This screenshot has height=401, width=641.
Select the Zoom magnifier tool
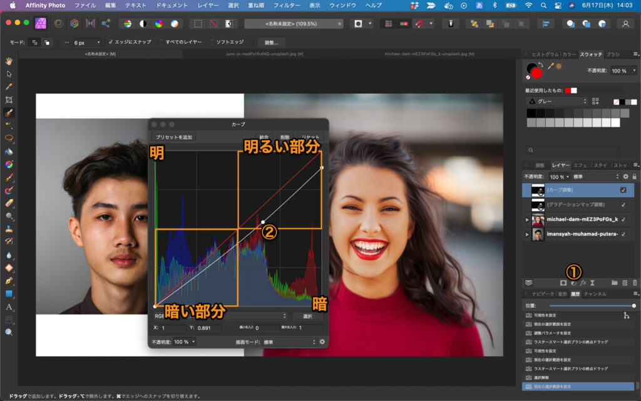(x=9, y=332)
